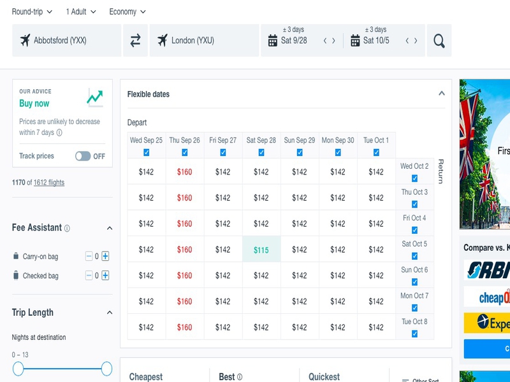This screenshot has height=382, width=510.
Task: Go to next departure date arrow
Action: [333, 41]
